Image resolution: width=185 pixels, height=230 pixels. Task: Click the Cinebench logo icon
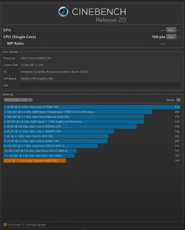[x=63, y=12]
